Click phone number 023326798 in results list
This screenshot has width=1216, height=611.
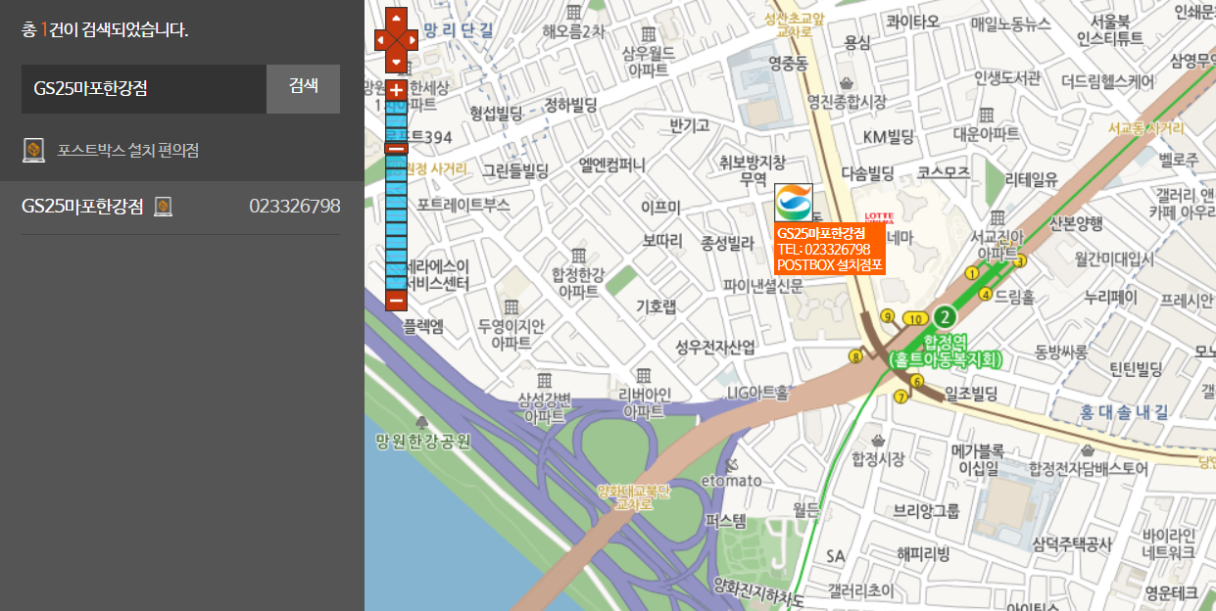[x=295, y=207]
